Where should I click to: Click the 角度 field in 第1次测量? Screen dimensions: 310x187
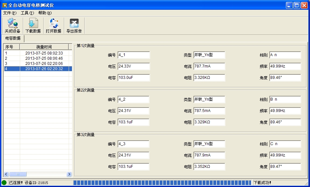tap(285, 78)
